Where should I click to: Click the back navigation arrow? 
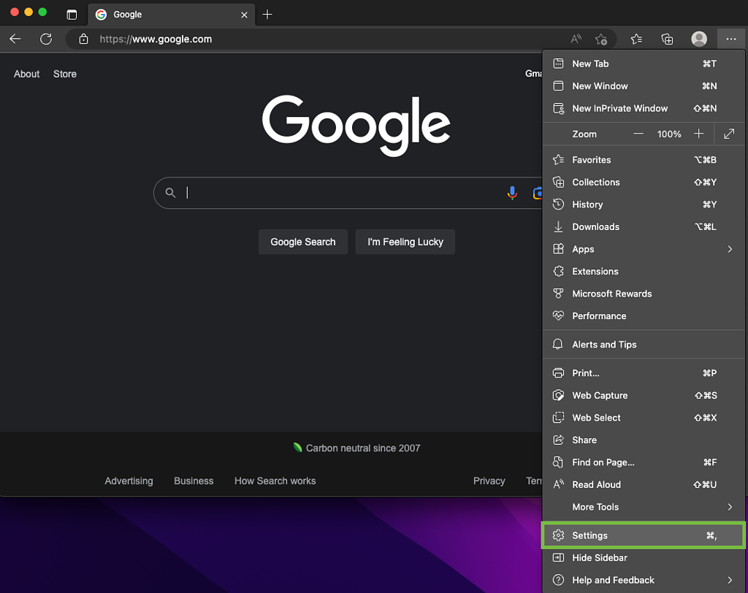coord(15,39)
